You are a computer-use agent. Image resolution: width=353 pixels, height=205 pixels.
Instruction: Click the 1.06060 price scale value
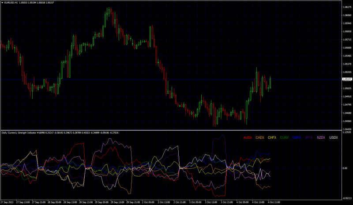point(347,15)
